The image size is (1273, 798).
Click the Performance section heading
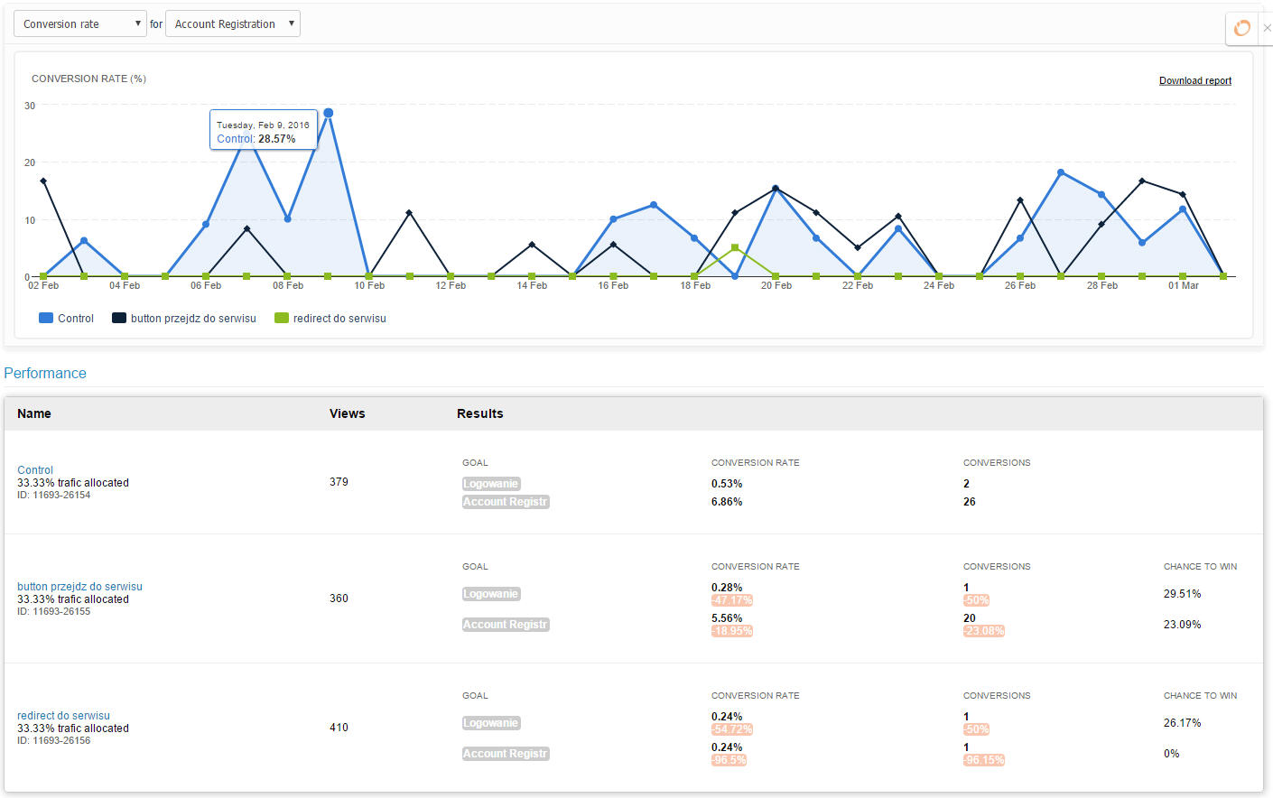[x=45, y=373]
